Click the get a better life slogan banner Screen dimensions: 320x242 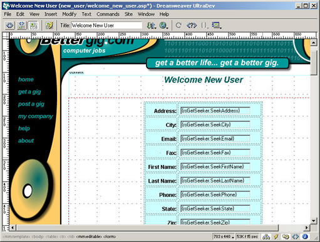click(217, 63)
